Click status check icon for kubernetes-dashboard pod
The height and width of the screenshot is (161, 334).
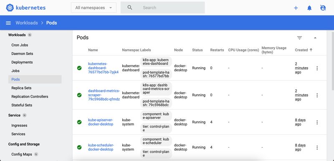[x=79, y=68]
